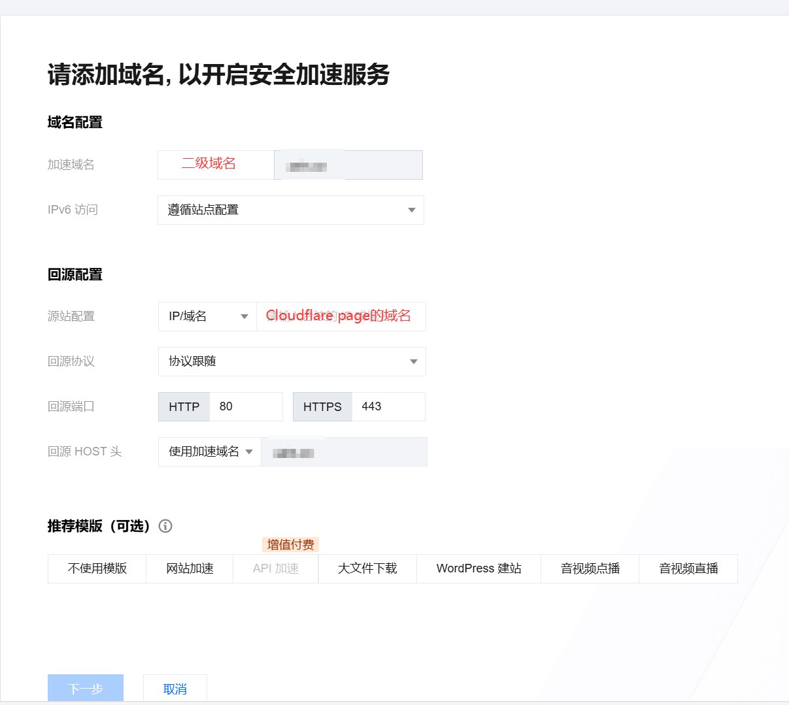The image size is (789, 705).
Task: Open the 使用加速域名 HOST header dropdown
Action: 210,451
